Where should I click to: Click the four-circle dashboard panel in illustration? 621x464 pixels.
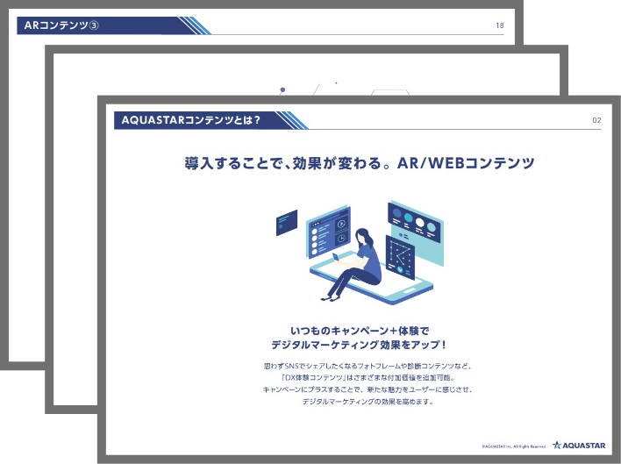(414, 222)
